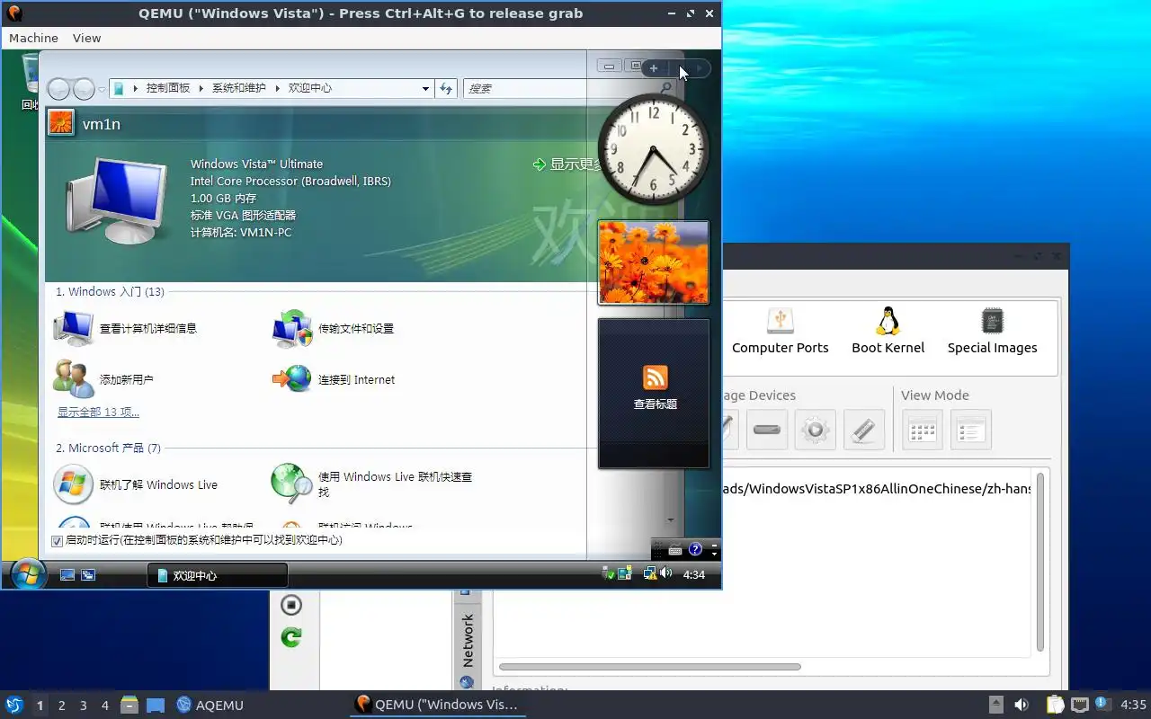Screen dimensions: 1151x719
Task: Open Special Images in AQEMU
Action: (993, 331)
